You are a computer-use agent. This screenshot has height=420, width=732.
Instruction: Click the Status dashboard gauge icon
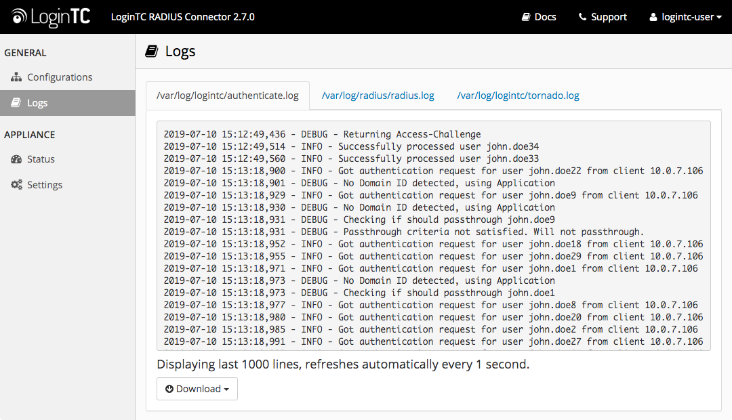coord(16,159)
